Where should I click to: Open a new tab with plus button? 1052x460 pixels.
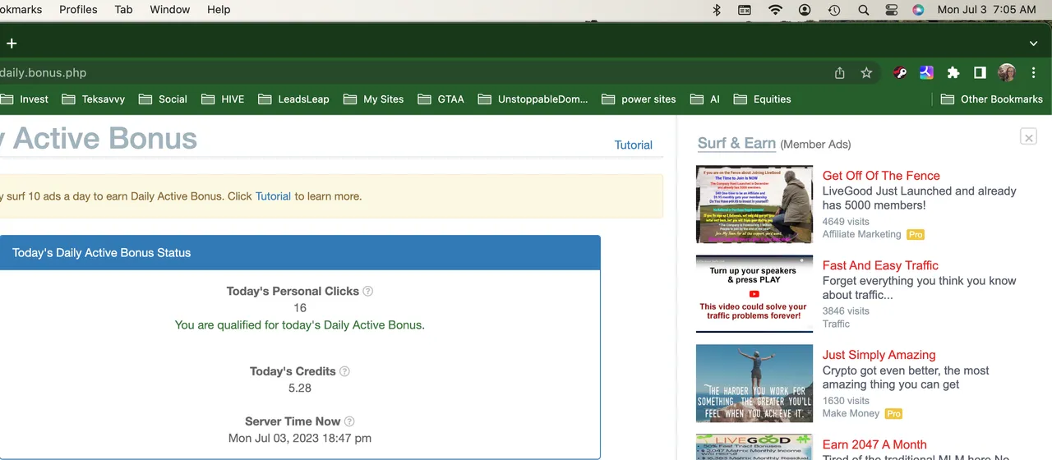tap(12, 43)
